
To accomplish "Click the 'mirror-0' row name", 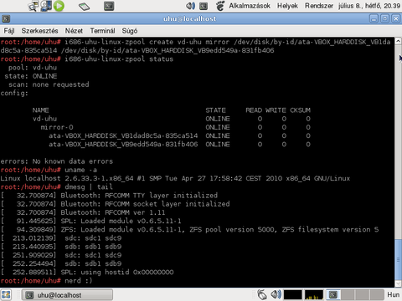I will [57, 127].
